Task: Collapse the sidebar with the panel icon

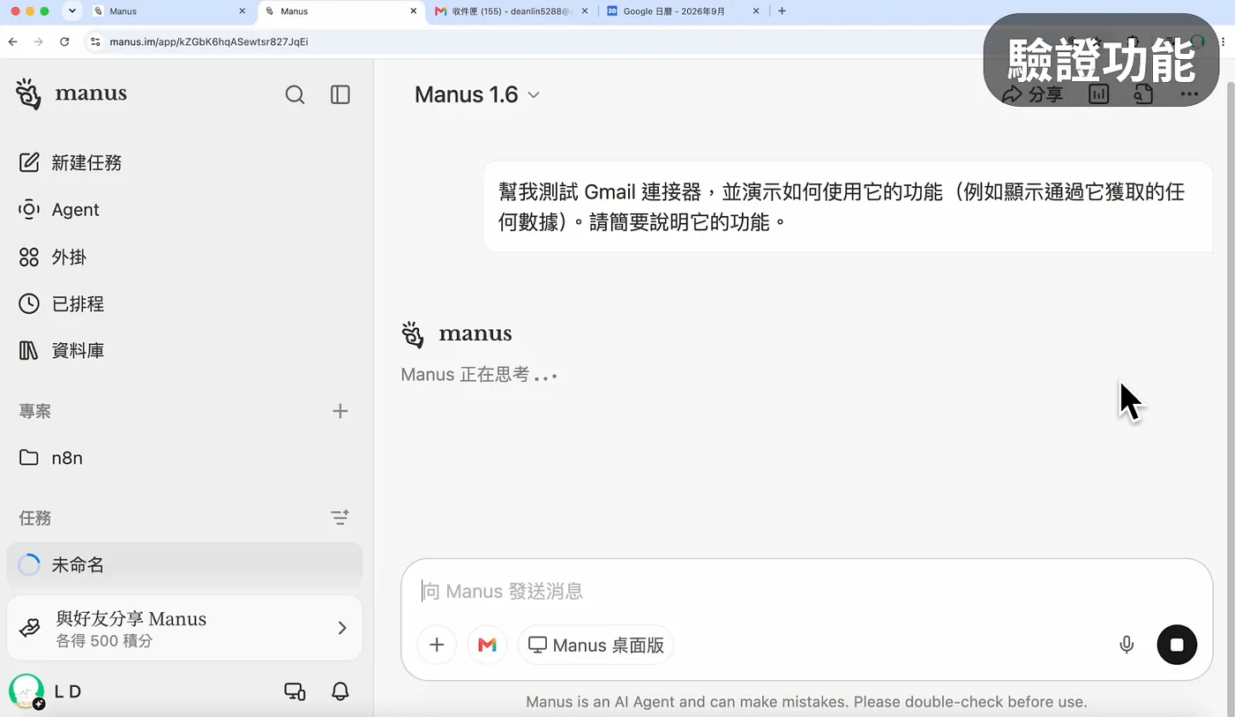Action: click(x=341, y=94)
